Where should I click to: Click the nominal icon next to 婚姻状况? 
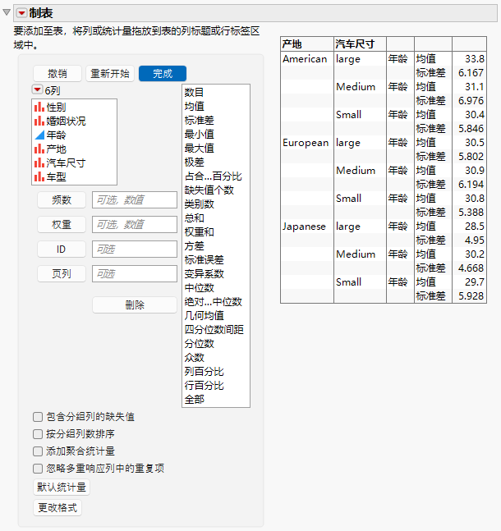(x=39, y=121)
